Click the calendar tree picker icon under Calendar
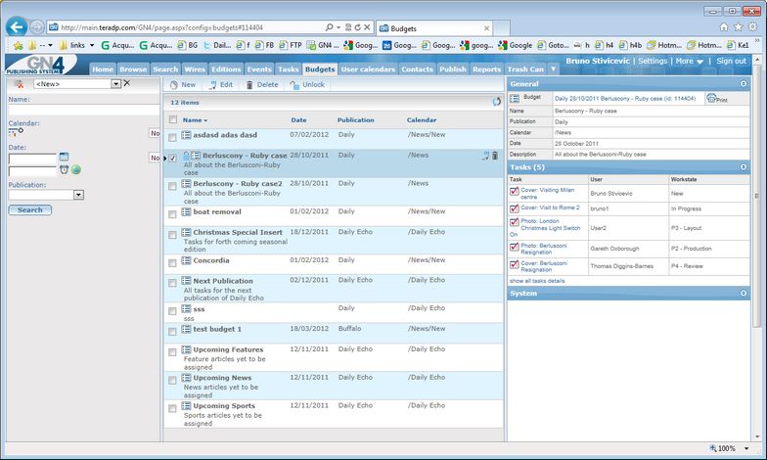Viewport: 767px width, 460px height. point(16,131)
